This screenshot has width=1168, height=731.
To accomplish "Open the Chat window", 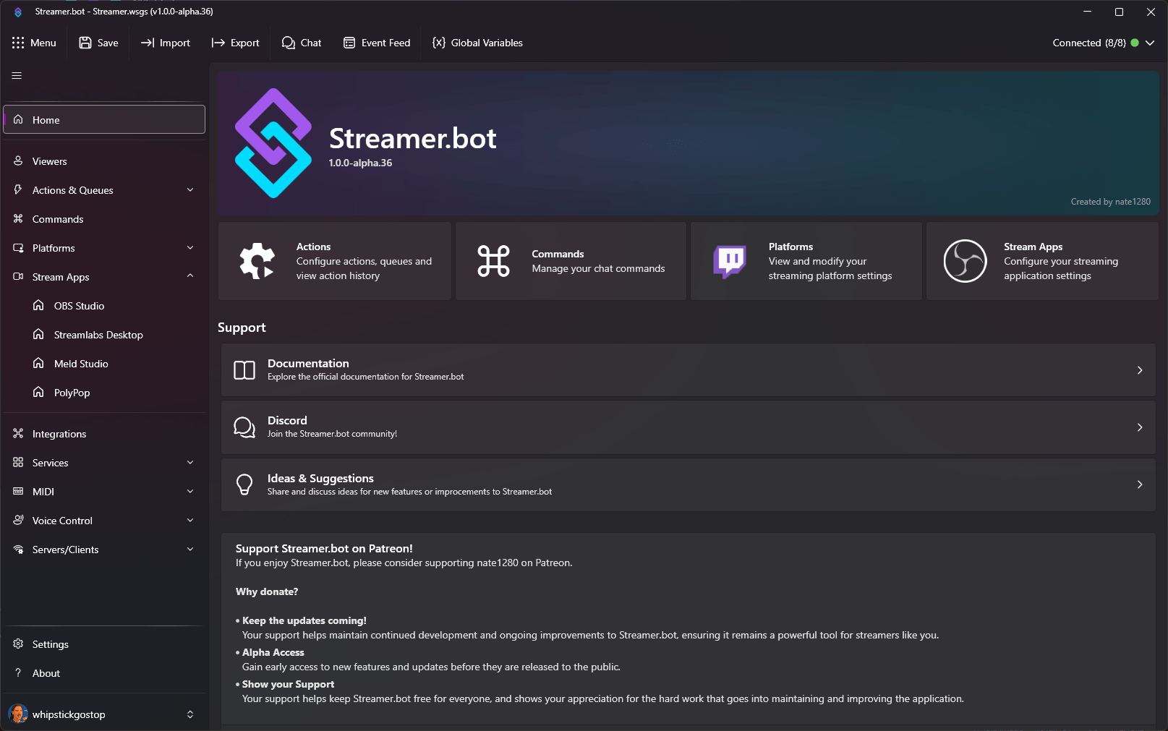I will click(x=302, y=43).
